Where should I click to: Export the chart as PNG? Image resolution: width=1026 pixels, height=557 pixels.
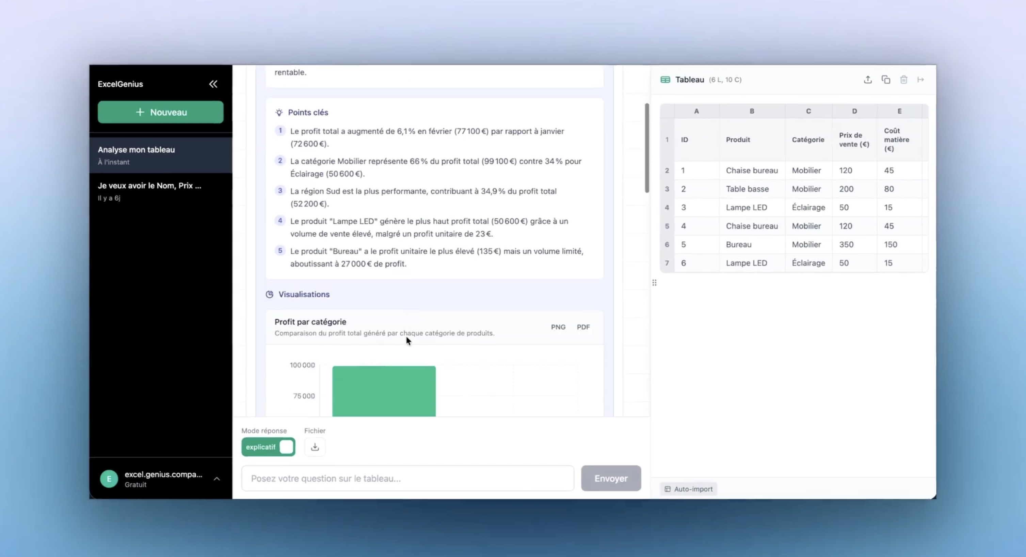[x=558, y=327]
